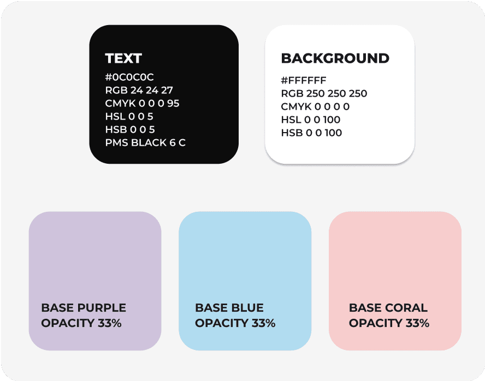Select the HSL 0 0 100 value

[x=311, y=120]
